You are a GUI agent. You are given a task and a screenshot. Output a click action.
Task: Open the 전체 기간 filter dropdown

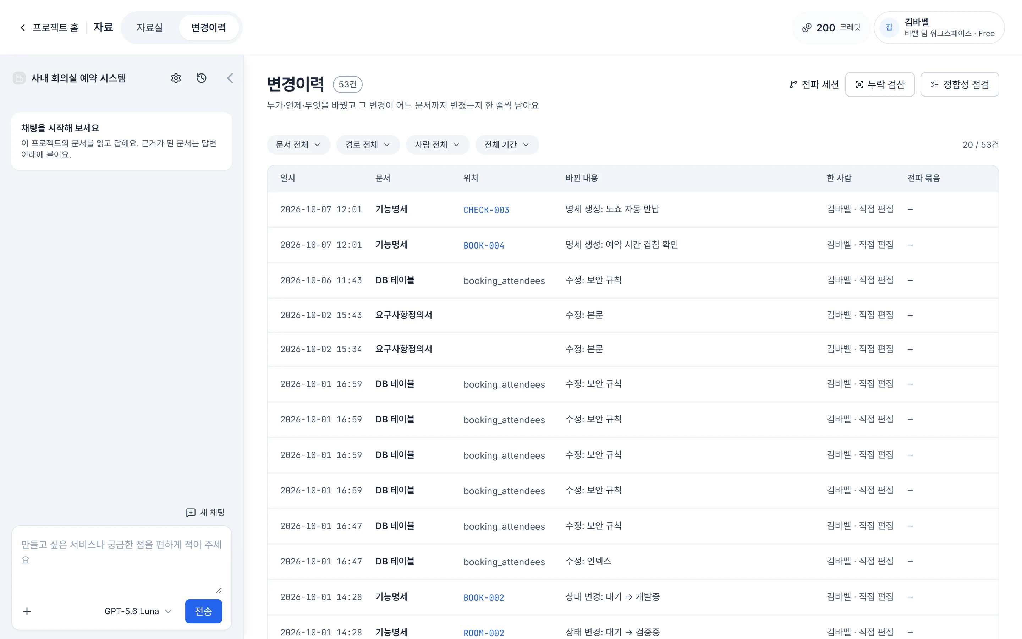[x=507, y=145]
